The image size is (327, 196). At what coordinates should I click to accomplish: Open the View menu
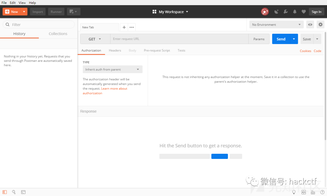point(22,3)
